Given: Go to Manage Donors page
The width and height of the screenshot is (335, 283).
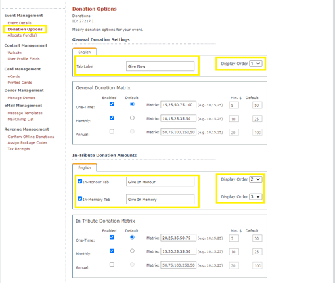Looking at the screenshot, I should [22, 98].
